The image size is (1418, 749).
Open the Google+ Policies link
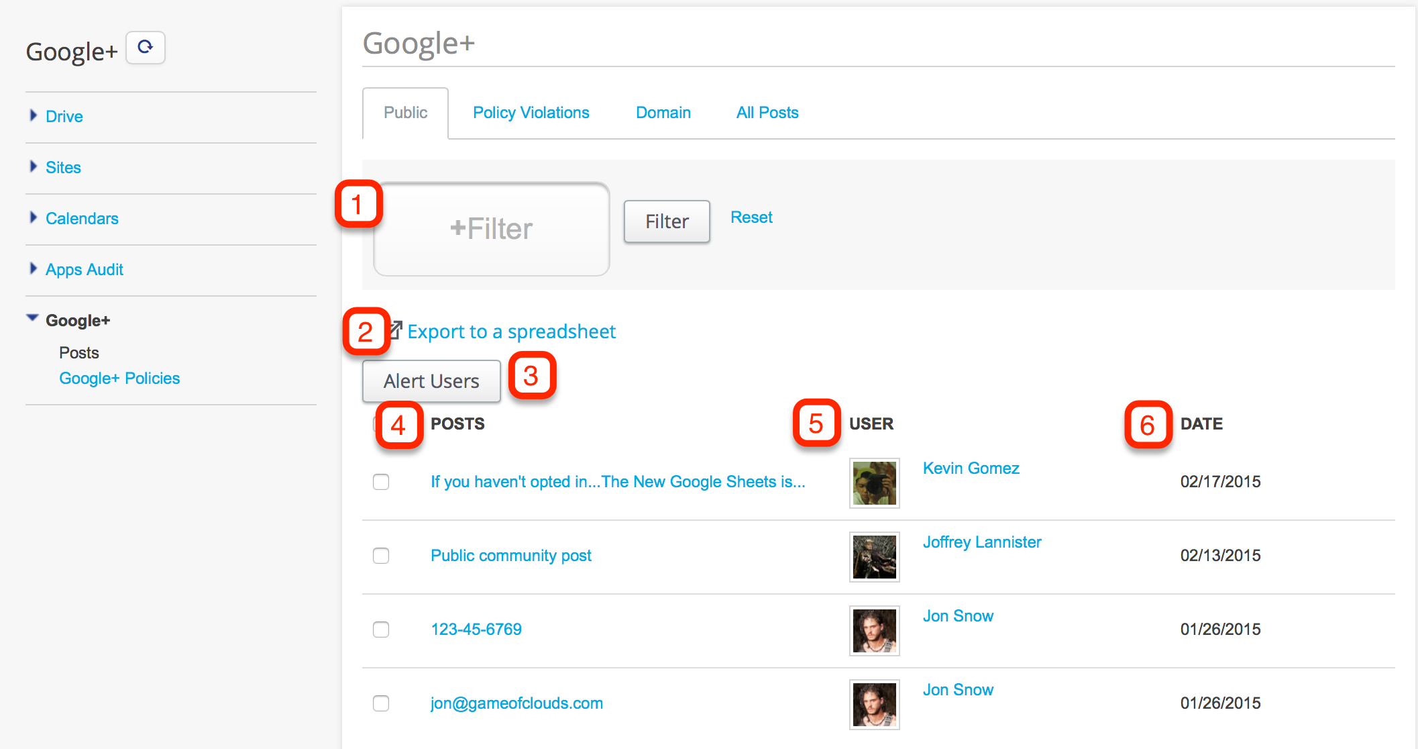click(x=119, y=379)
